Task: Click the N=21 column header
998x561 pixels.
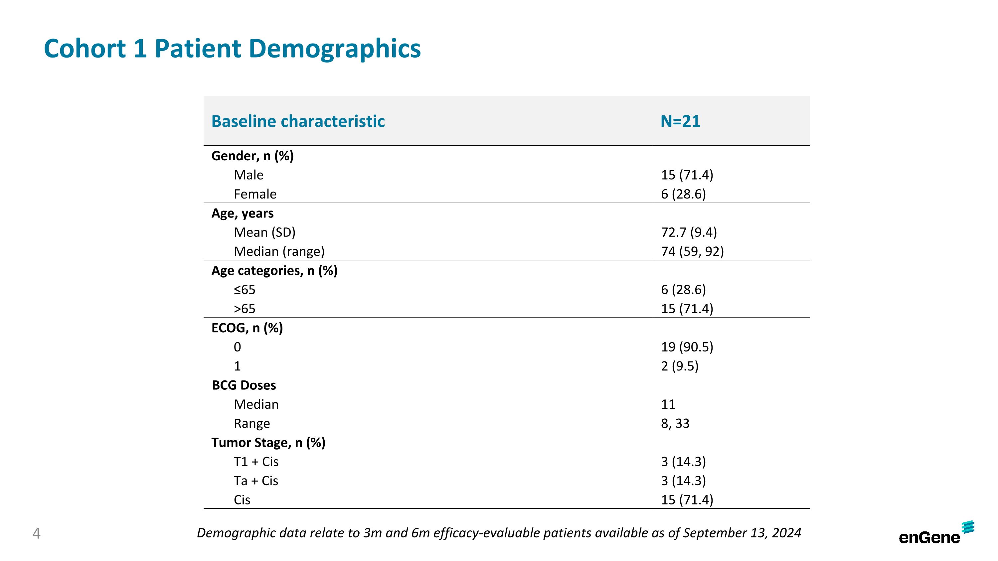Action: [680, 121]
